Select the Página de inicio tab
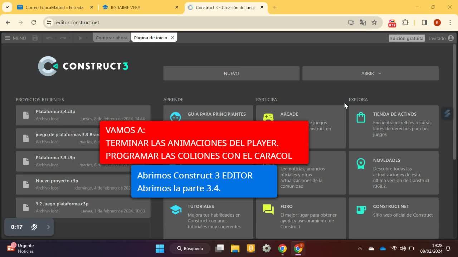Screen dimensions: 458x257 (151, 37)
